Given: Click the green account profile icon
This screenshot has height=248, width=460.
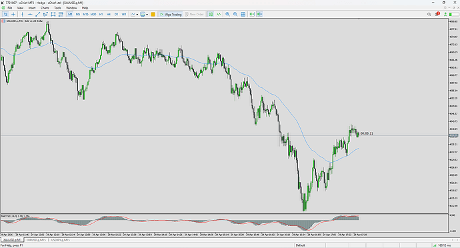Looking at the screenshot, I should tap(445, 14).
